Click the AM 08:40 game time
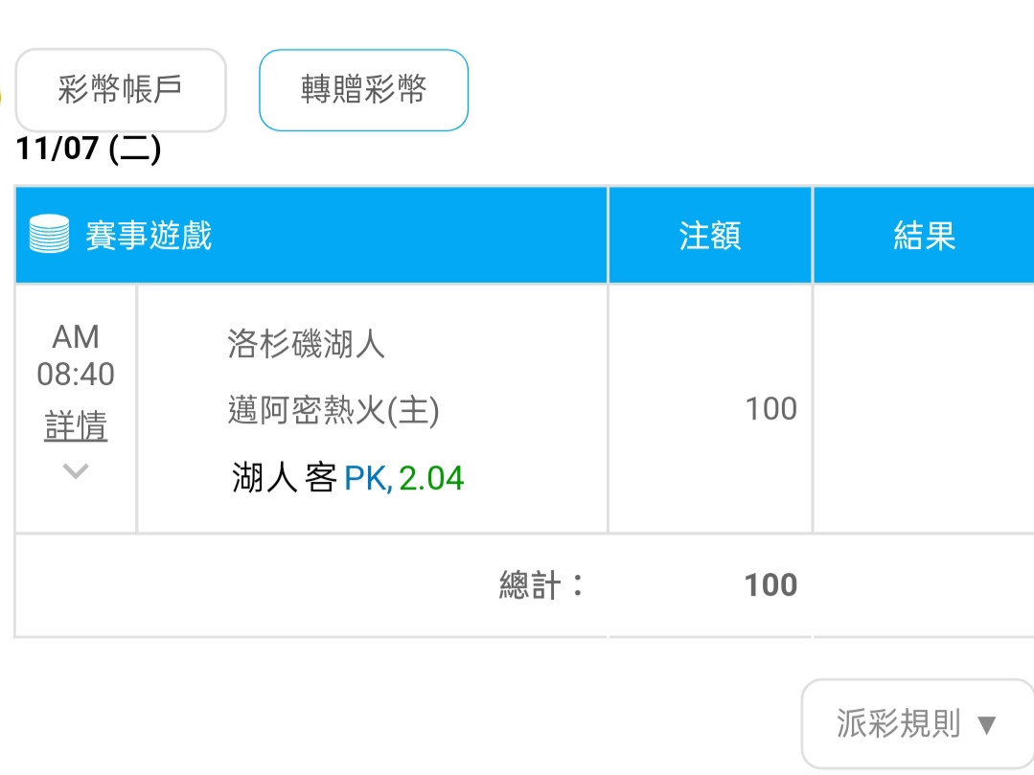This screenshot has width=1034, height=775. tap(76, 355)
